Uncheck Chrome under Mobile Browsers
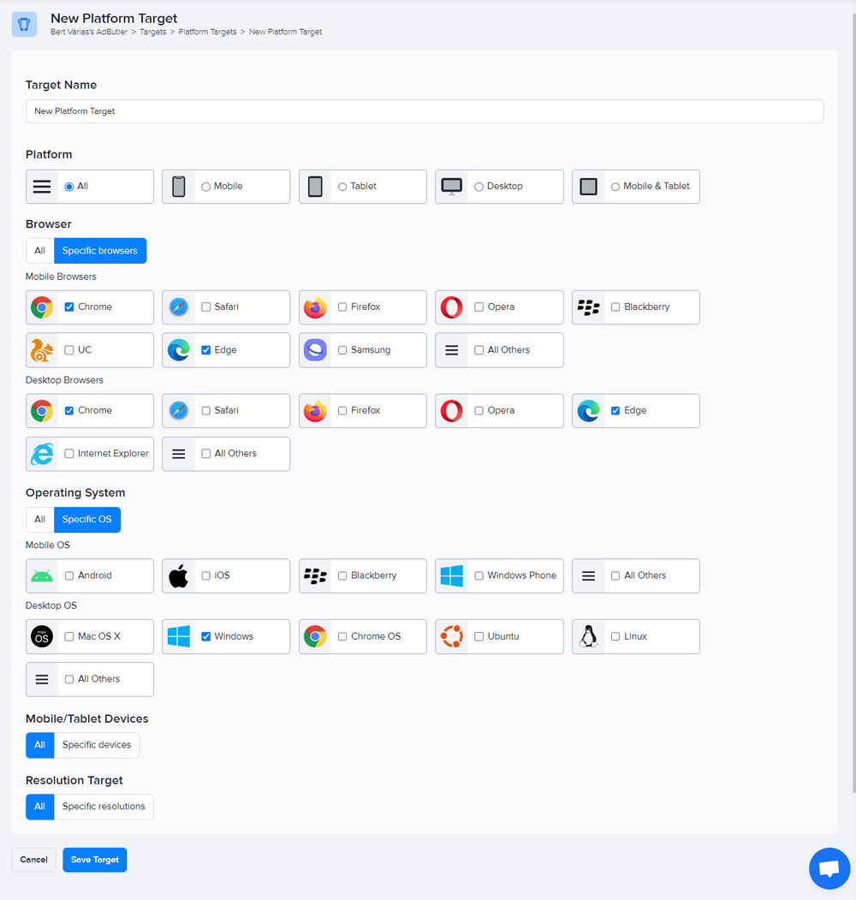Screen dimensions: 856x900 point(68,307)
